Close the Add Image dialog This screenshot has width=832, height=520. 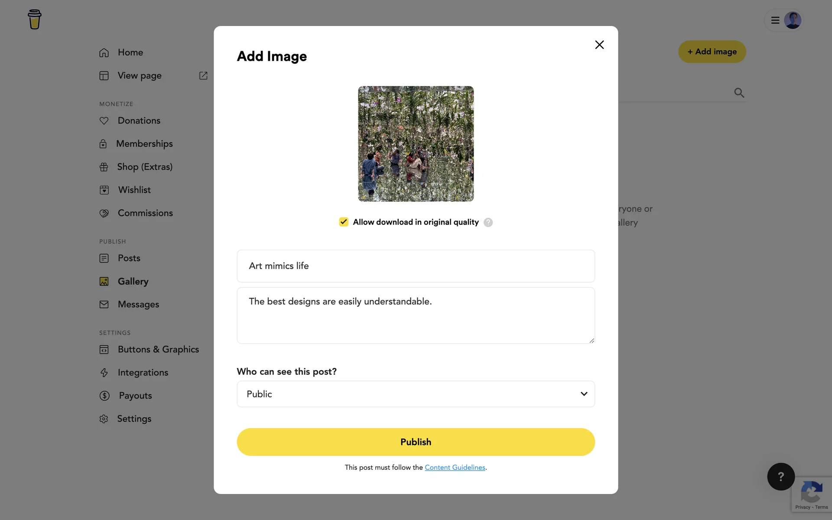pyautogui.click(x=599, y=45)
